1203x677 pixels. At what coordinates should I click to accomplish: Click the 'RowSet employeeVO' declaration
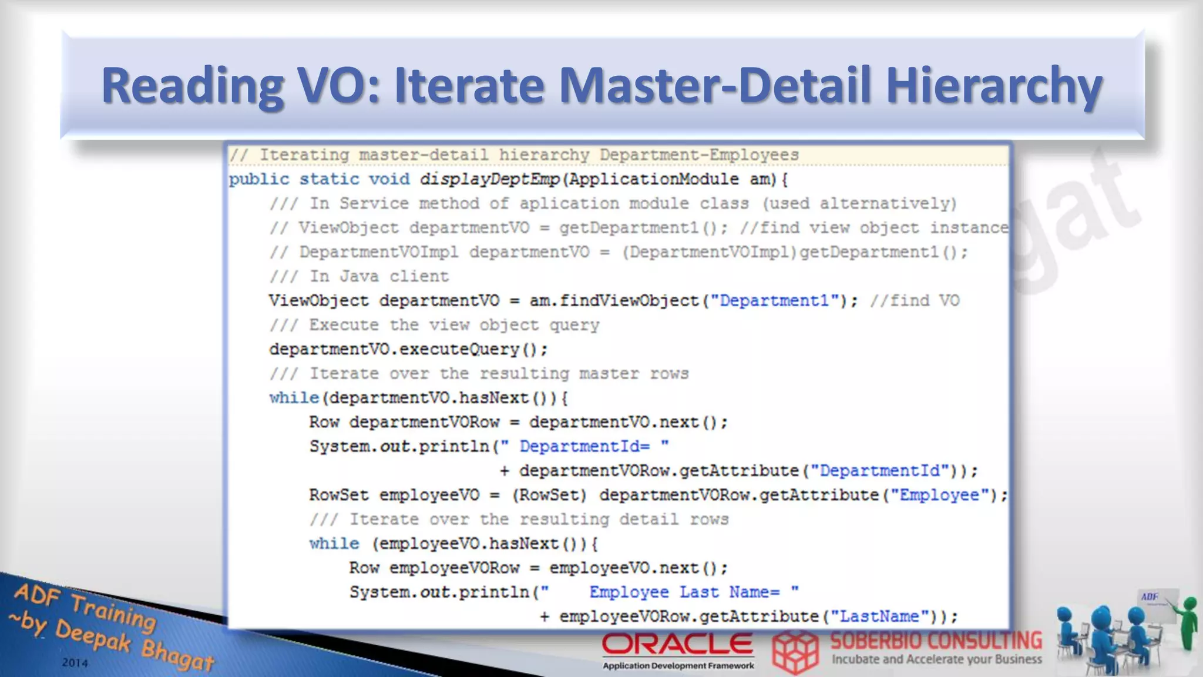(x=394, y=495)
